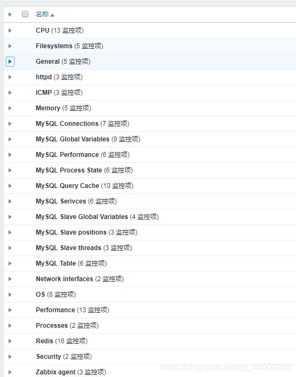Expand MySQL Connections group arrow
296x377 pixels.
10,124
